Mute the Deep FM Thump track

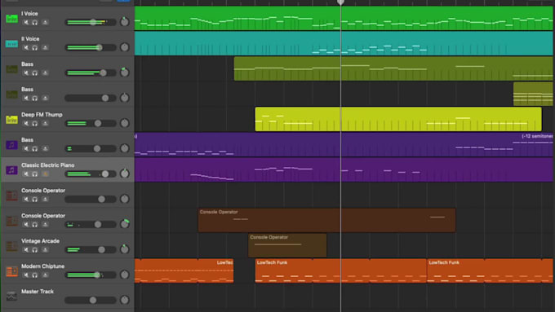pyautogui.click(x=26, y=123)
